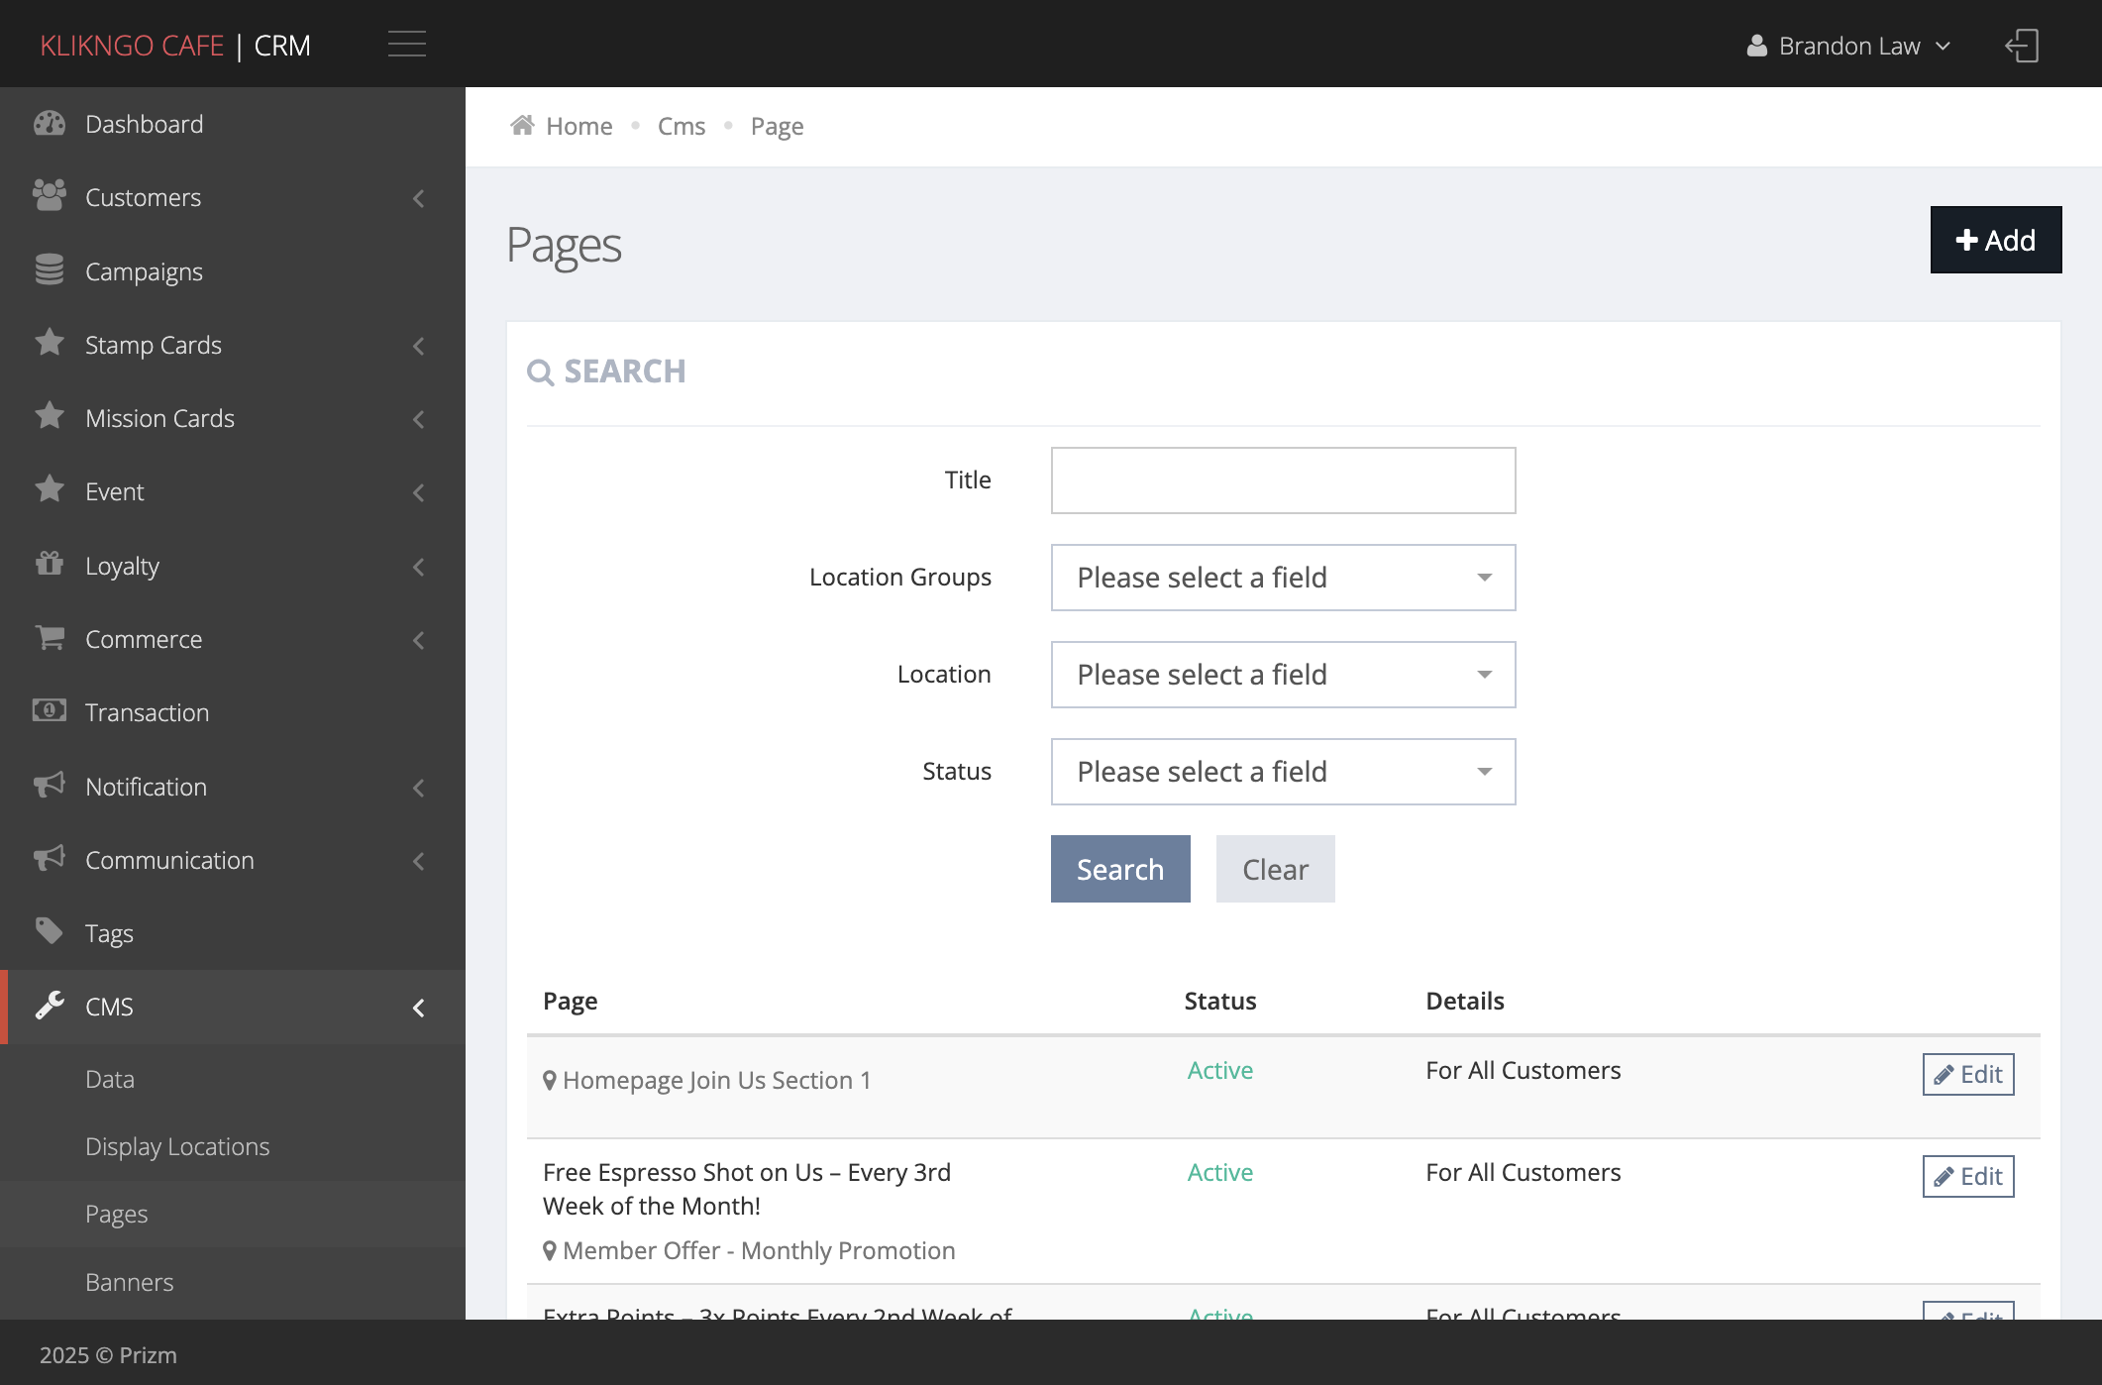Expand the Commerce submenu chevron

point(419,640)
